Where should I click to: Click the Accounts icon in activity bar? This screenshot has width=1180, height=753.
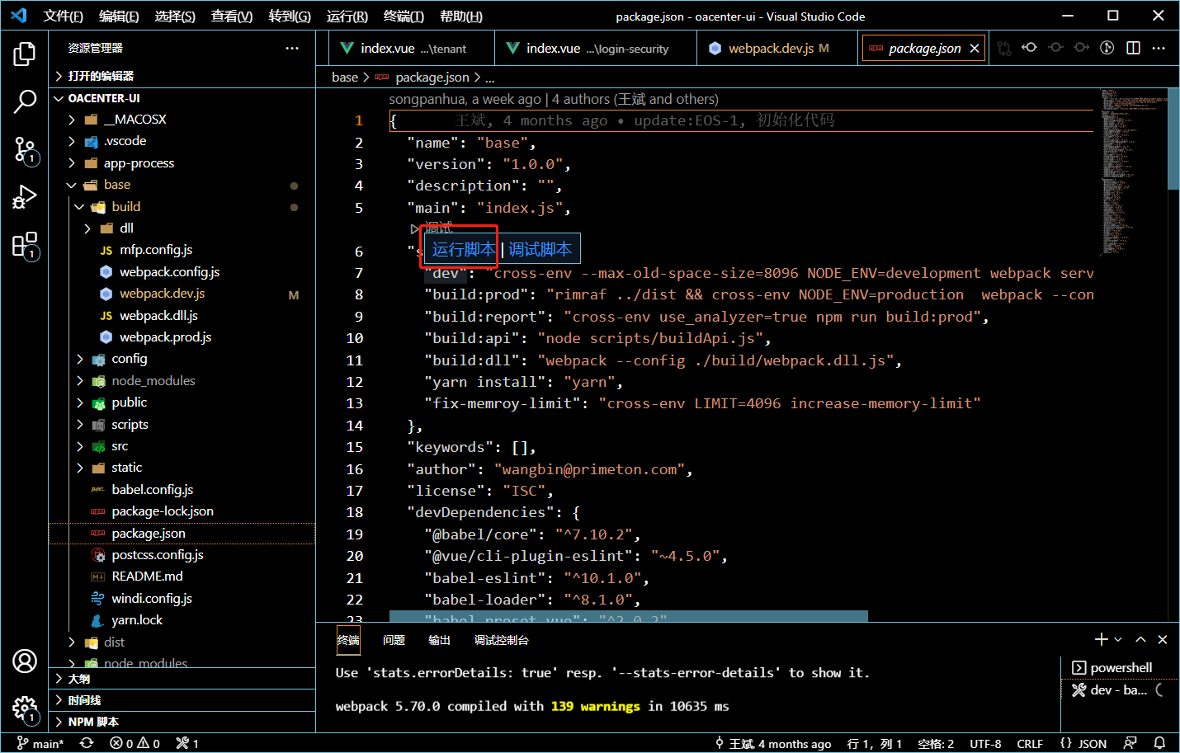click(x=25, y=661)
